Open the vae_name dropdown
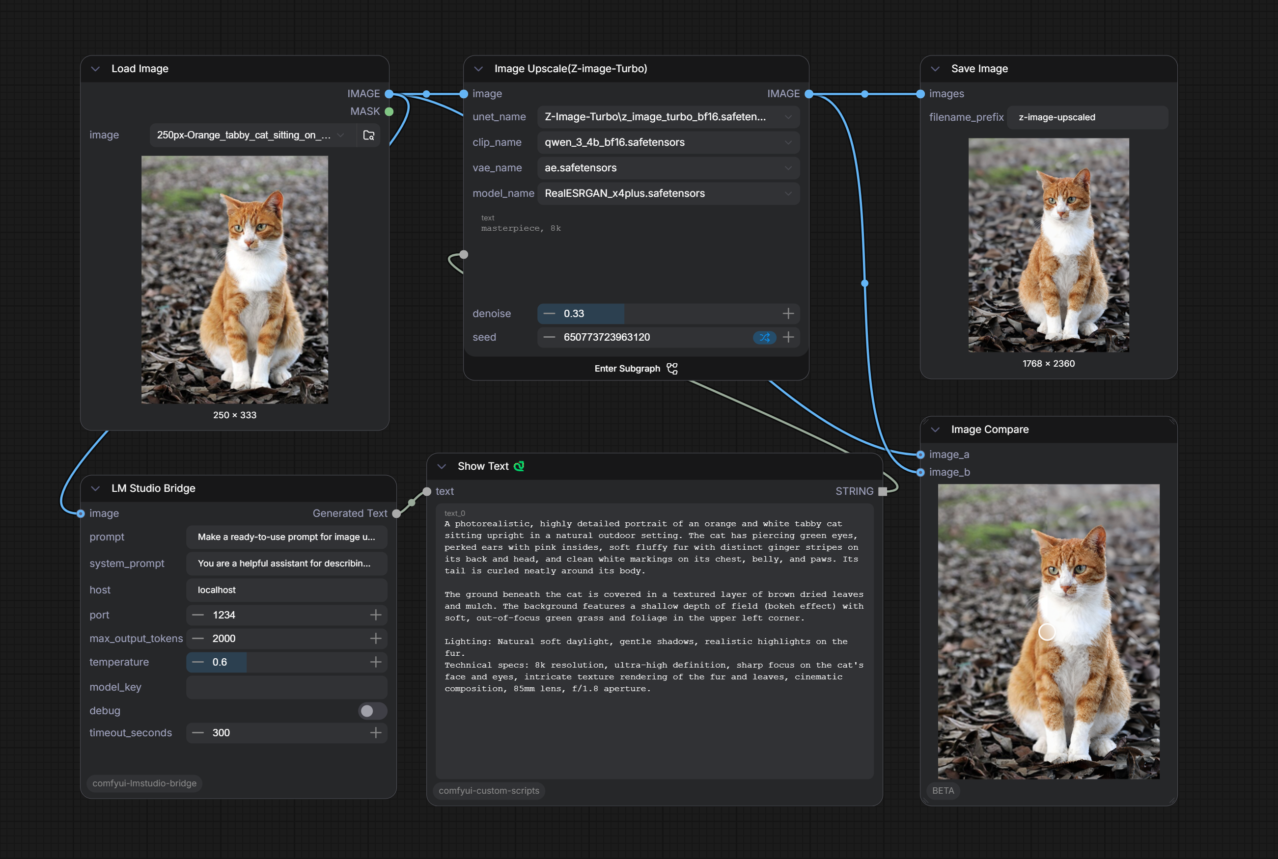Viewport: 1278px width, 859px height. coord(668,168)
